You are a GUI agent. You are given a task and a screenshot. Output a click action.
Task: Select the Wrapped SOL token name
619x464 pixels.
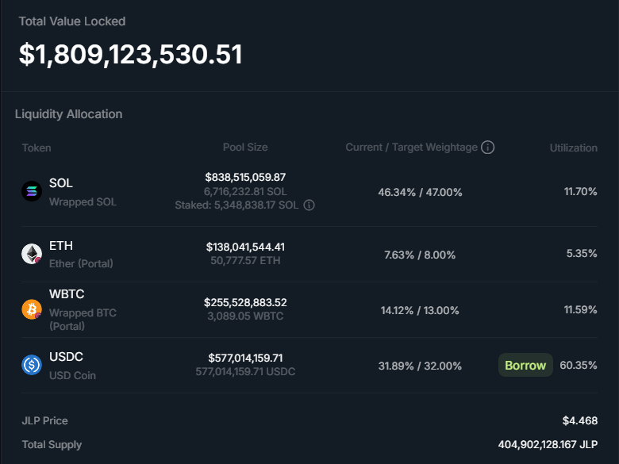coord(83,202)
